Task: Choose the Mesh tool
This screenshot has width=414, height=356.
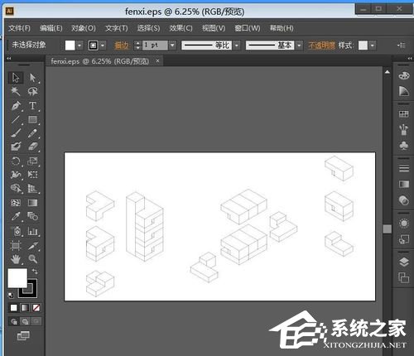Action: (16, 203)
